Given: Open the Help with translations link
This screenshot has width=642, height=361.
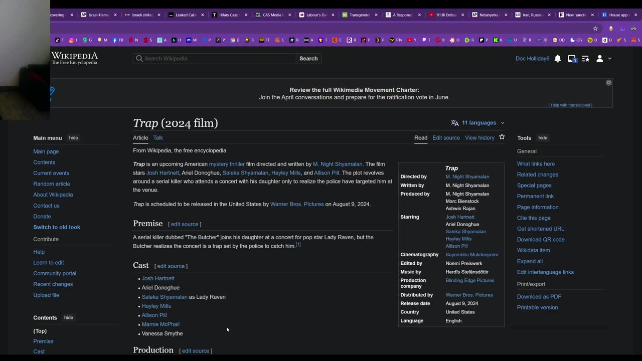Looking at the screenshot, I should pos(570,105).
